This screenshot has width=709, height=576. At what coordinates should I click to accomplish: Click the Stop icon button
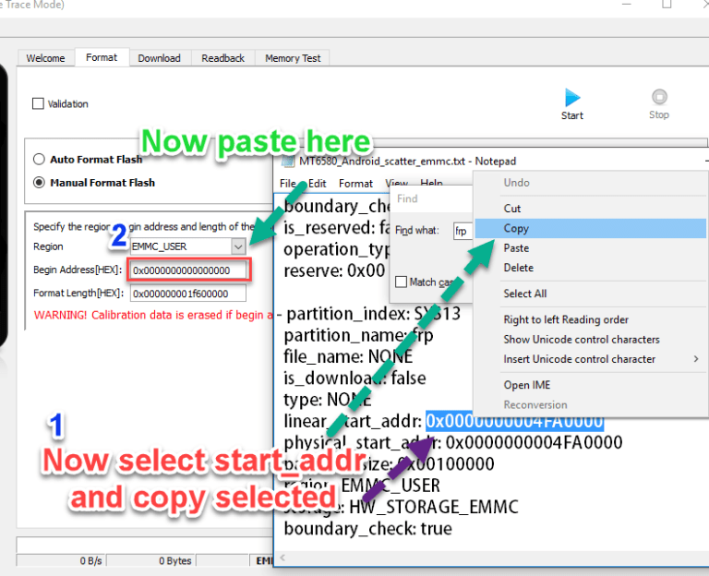pos(659,97)
